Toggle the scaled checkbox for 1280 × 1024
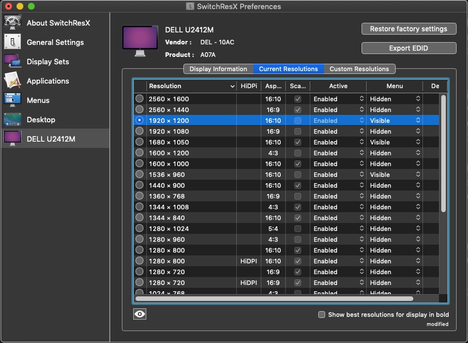This screenshot has height=343, width=468. [298, 229]
